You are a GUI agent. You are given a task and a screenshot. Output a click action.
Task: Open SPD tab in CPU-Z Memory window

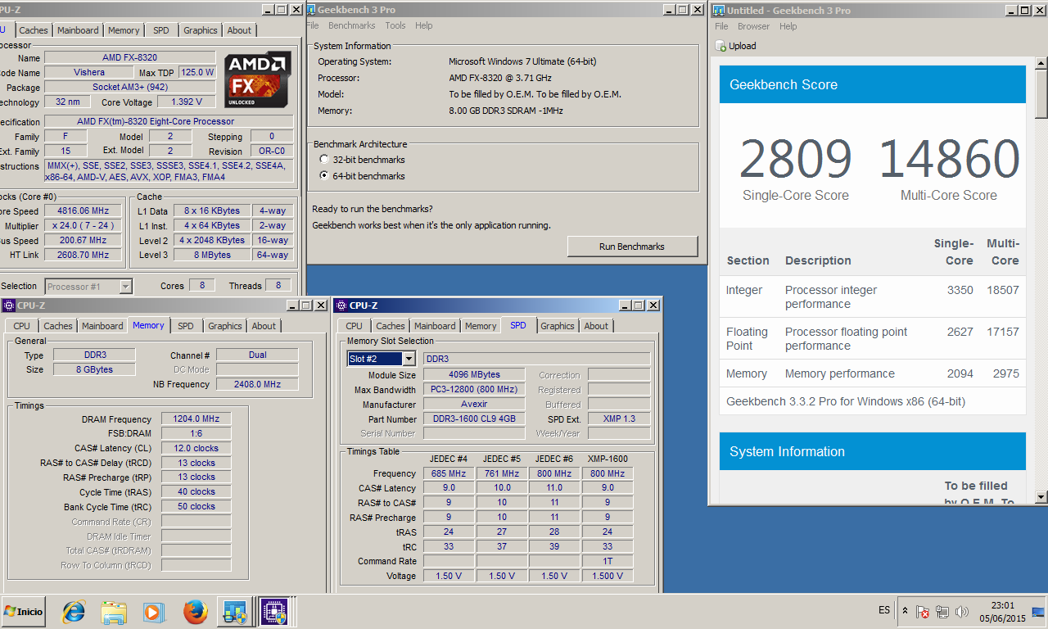(186, 326)
